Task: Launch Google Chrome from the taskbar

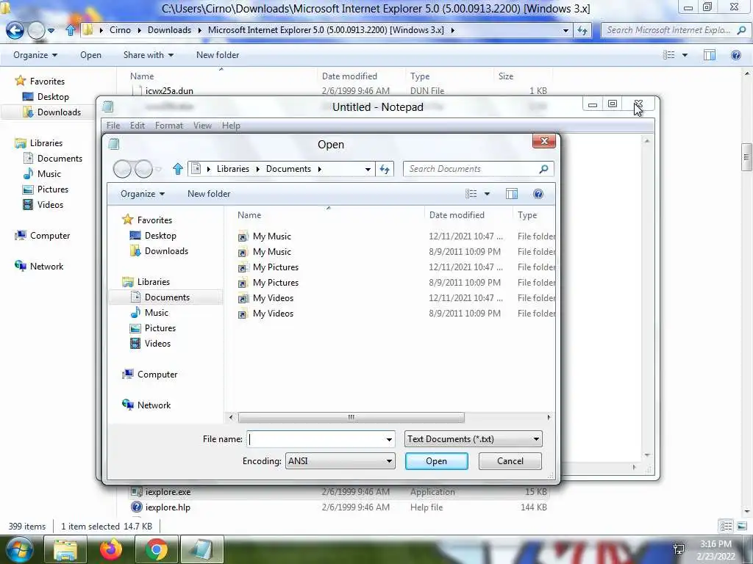Action: tap(156, 549)
